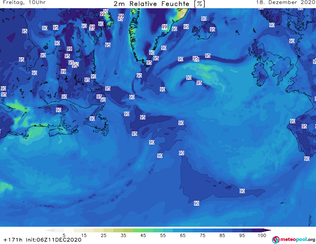The height and width of the screenshot is (244, 316).
Task: Click the 90 contour label on Newfoundland
Action: pos(92,119)
